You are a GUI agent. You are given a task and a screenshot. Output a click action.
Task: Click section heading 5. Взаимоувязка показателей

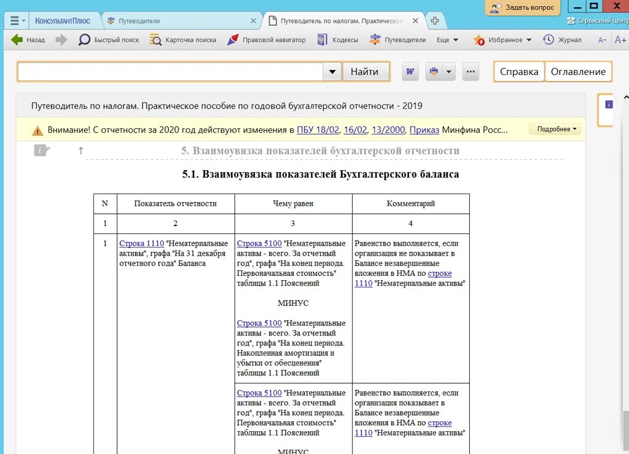(320, 151)
